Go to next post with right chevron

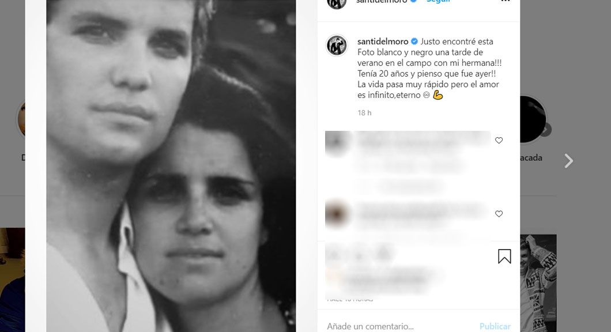pos(569,161)
